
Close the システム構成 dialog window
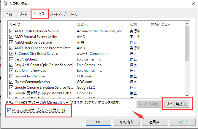point(191,4)
